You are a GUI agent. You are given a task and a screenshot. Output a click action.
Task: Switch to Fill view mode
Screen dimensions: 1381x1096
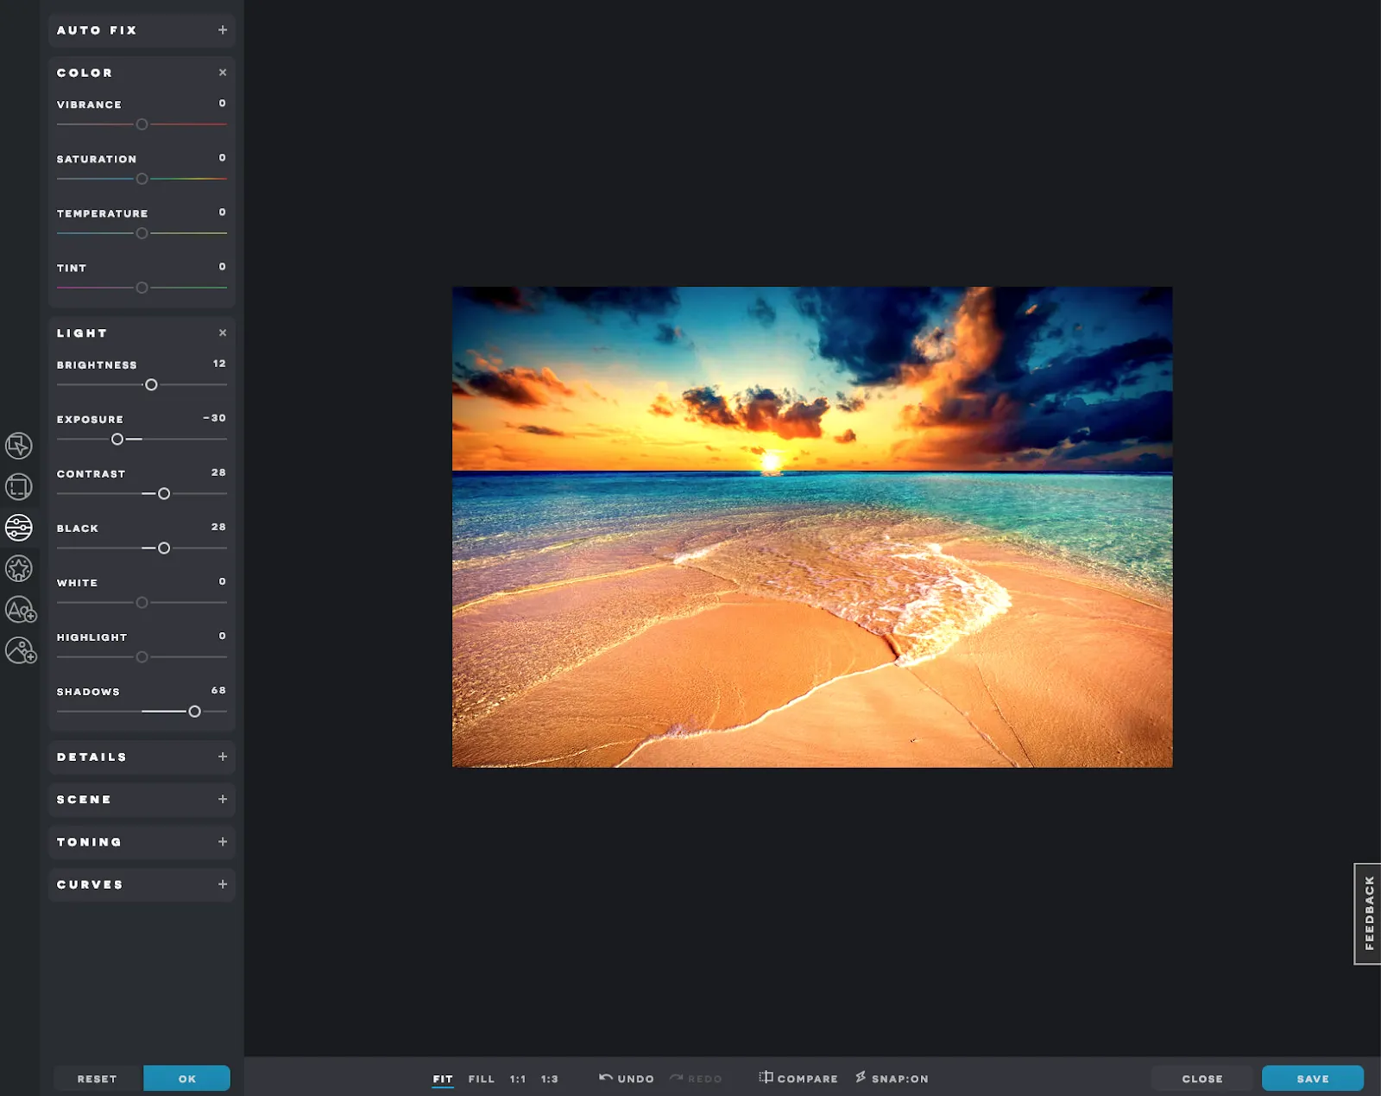(481, 1078)
